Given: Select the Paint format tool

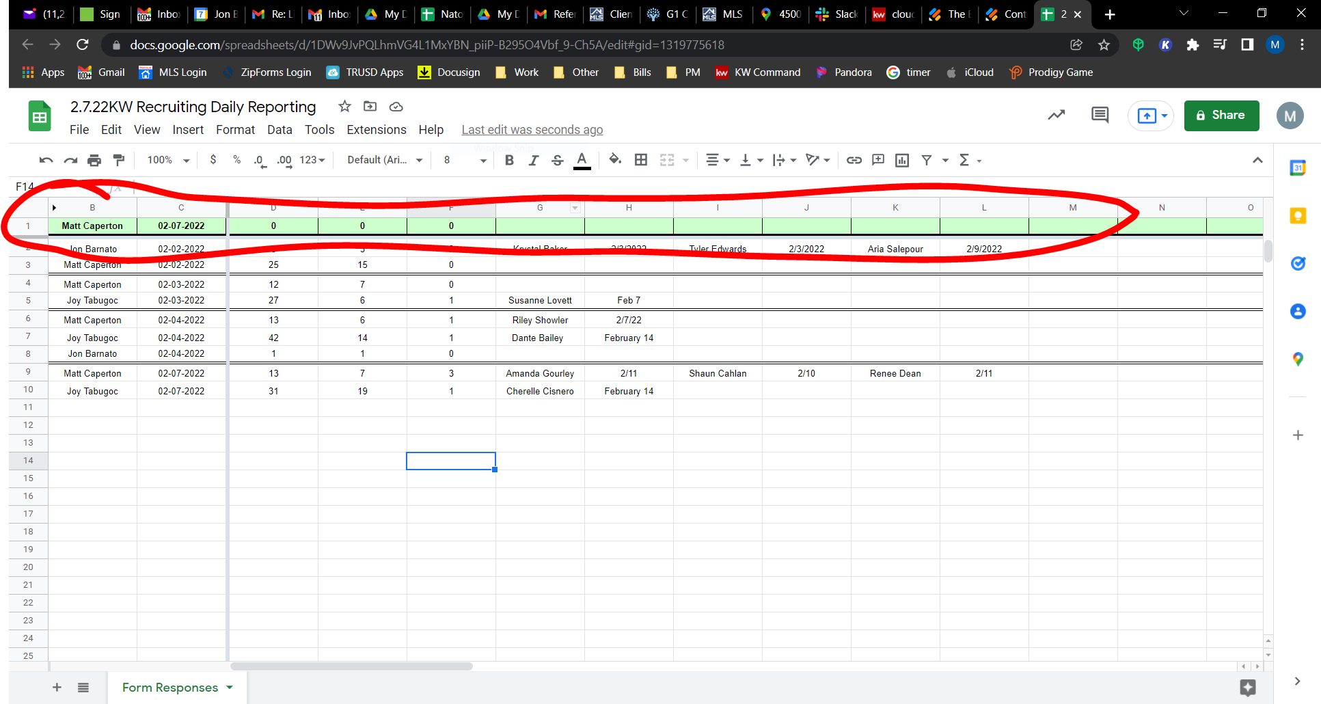Looking at the screenshot, I should click(119, 160).
